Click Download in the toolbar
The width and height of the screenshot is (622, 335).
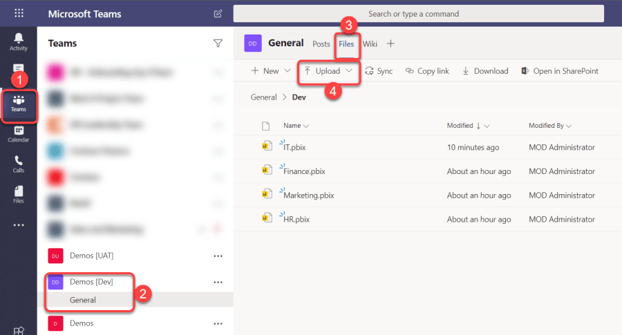[485, 71]
